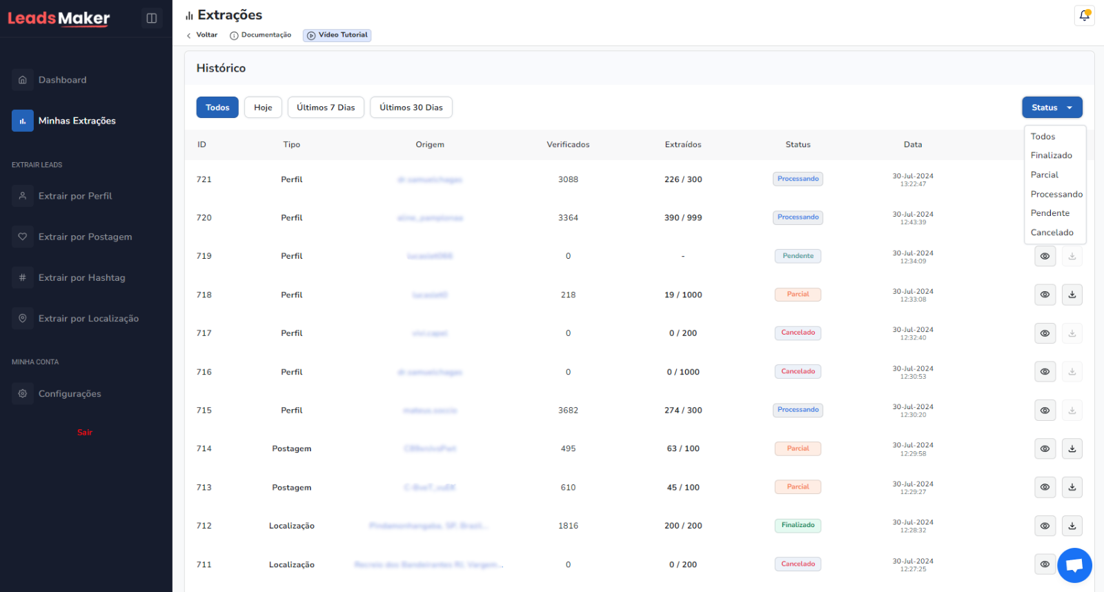Click verified count 3682
1104x592 pixels.
(x=568, y=411)
